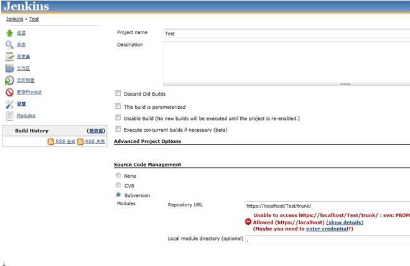Click the gray Modules document icon
Viewport: 410px width, 266px height.
coord(10,116)
